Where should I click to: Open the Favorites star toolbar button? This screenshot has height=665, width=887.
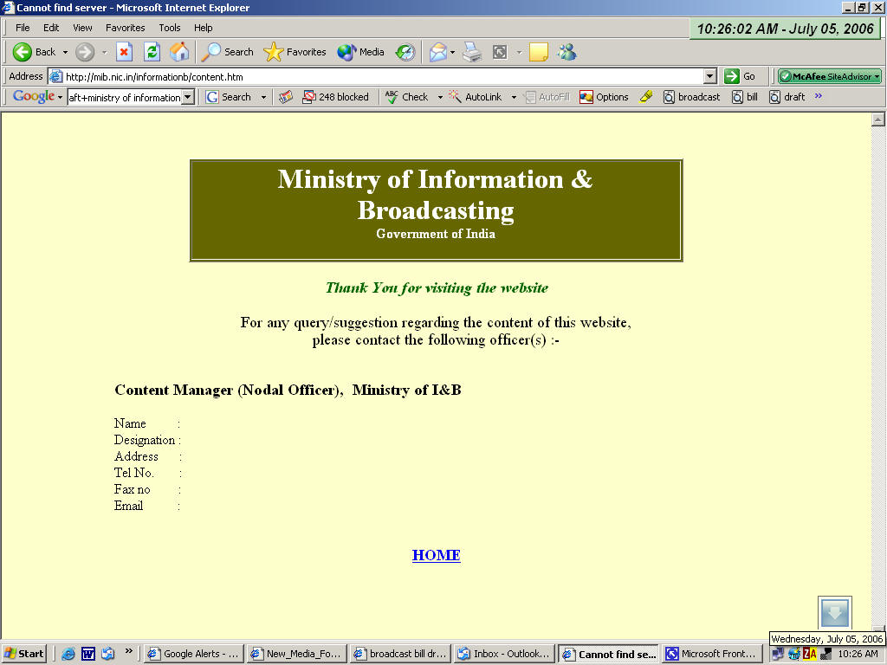(295, 52)
